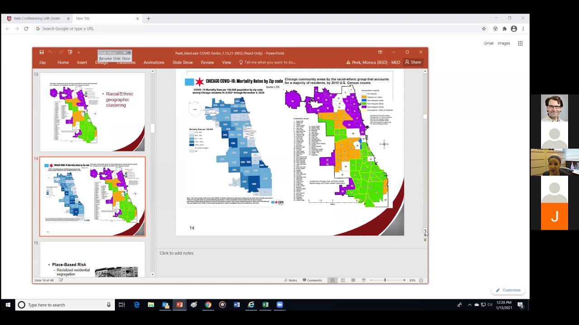This screenshot has width=579, height=325.
Task: Open the Gmail link
Action: [x=489, y=43]
